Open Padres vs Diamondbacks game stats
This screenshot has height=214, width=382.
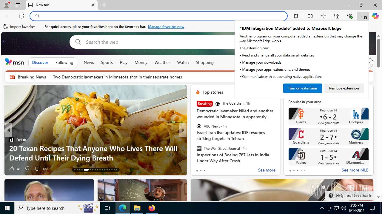328,163
